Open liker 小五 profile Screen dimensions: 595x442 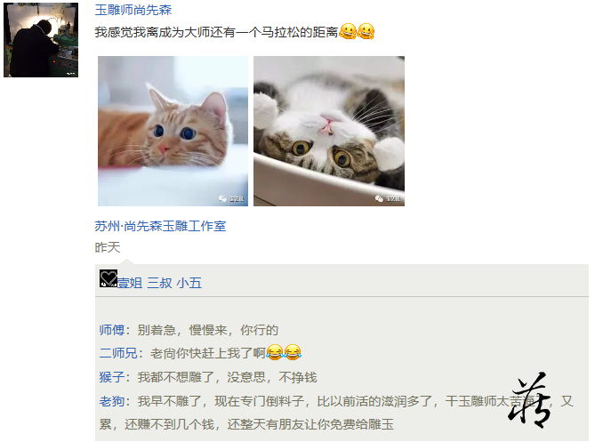click(x=189, y=283)
